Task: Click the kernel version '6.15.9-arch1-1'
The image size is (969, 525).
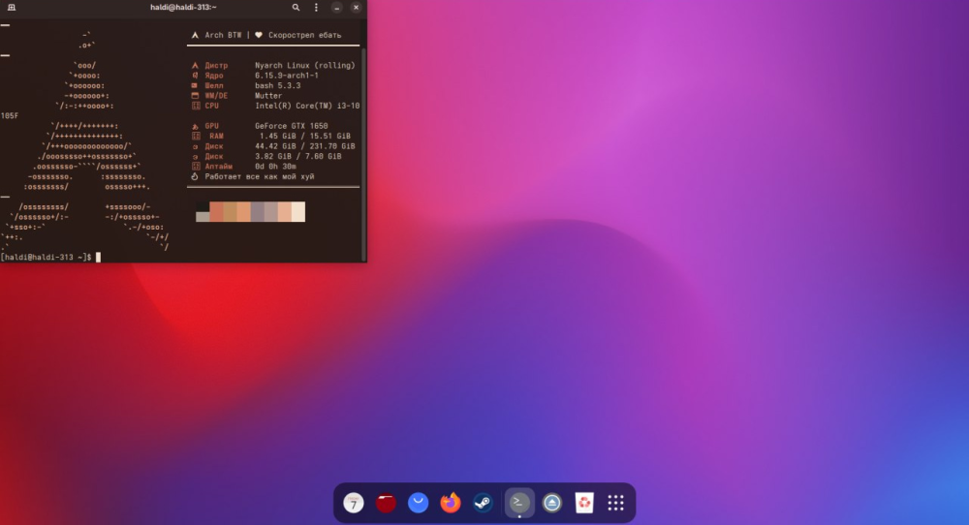Action: [x=287, y=76]
